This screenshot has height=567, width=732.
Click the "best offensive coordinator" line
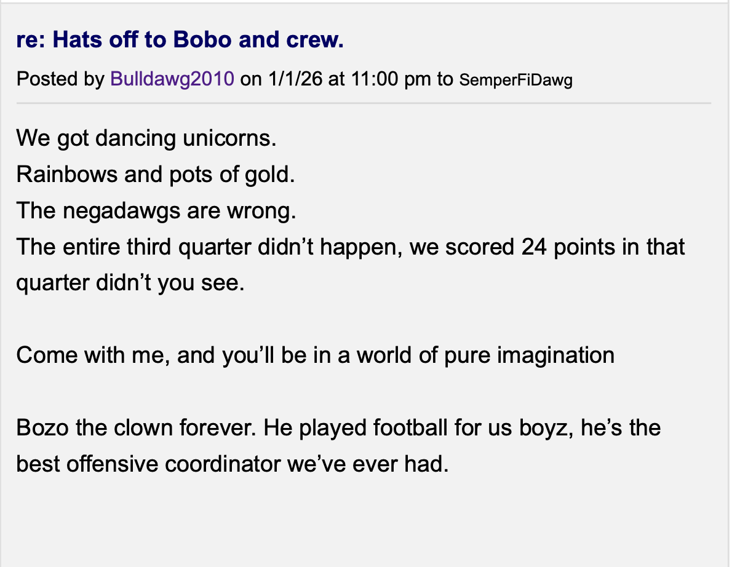pyautogui.click(x=231, y=463)
